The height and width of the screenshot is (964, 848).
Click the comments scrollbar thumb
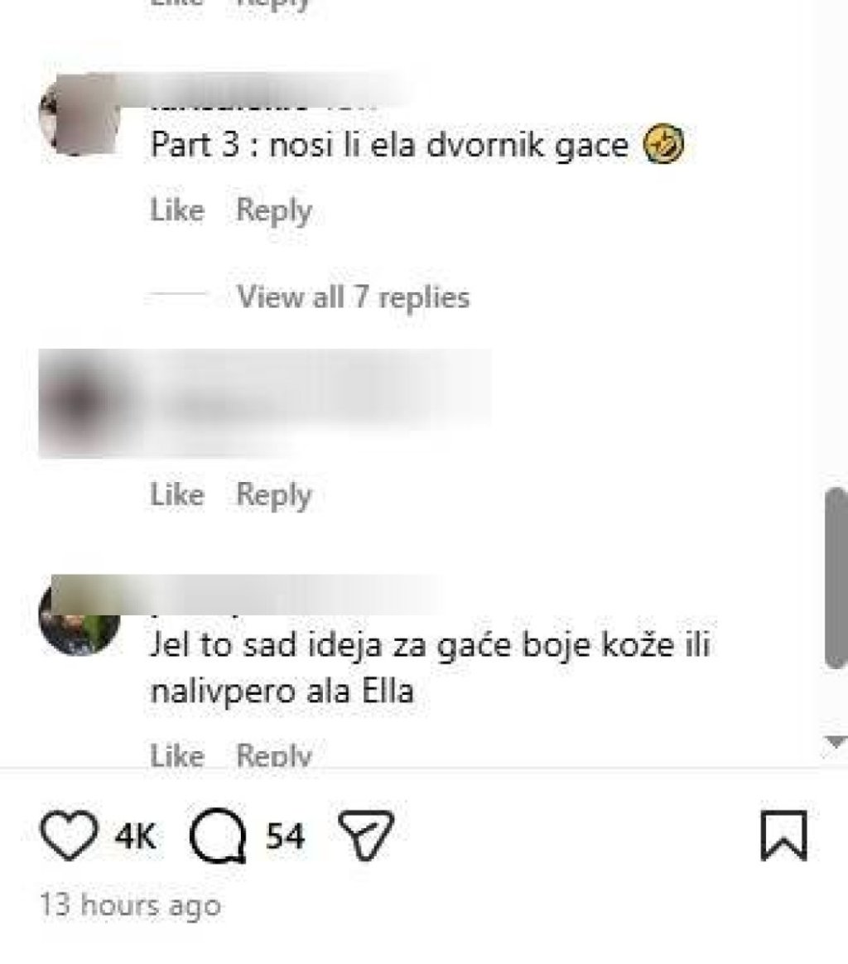point(836,578)
